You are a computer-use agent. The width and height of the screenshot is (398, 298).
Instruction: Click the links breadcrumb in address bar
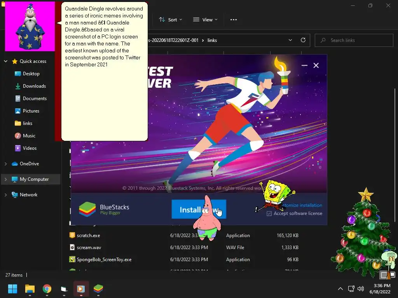[212, 40]
